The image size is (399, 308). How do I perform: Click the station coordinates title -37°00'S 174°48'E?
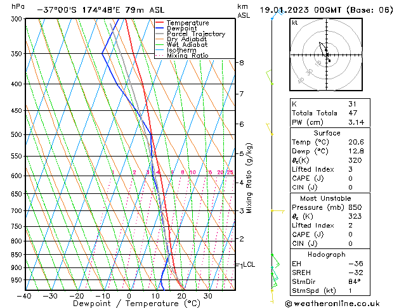click(x=79, y=10)
